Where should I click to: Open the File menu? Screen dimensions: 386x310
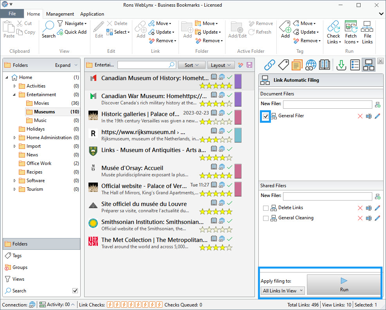coord(12,14)
